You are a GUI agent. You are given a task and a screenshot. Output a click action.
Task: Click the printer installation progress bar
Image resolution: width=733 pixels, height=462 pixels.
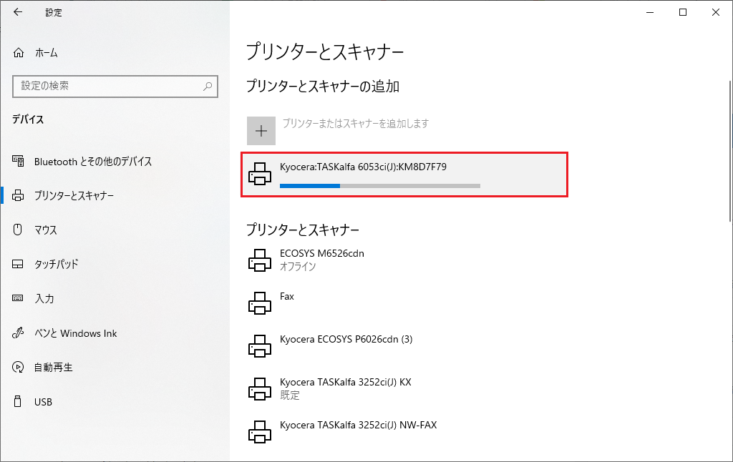click(x=379, y=185)
